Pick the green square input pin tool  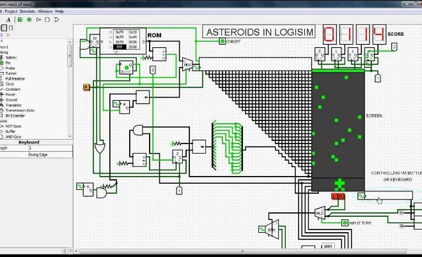(20, 20)
